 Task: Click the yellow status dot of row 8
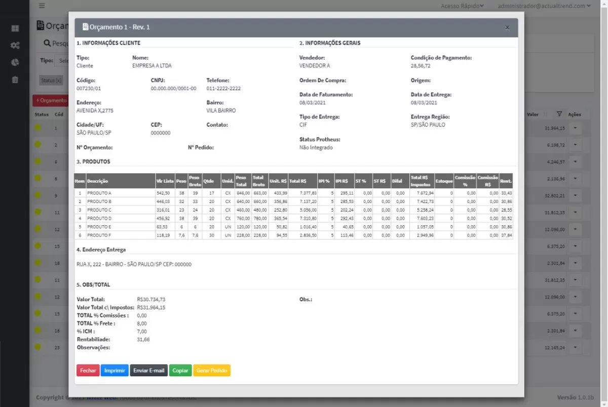(x=37, y=179)
